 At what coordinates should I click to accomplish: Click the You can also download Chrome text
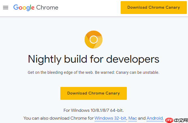[x=58, y=118]
